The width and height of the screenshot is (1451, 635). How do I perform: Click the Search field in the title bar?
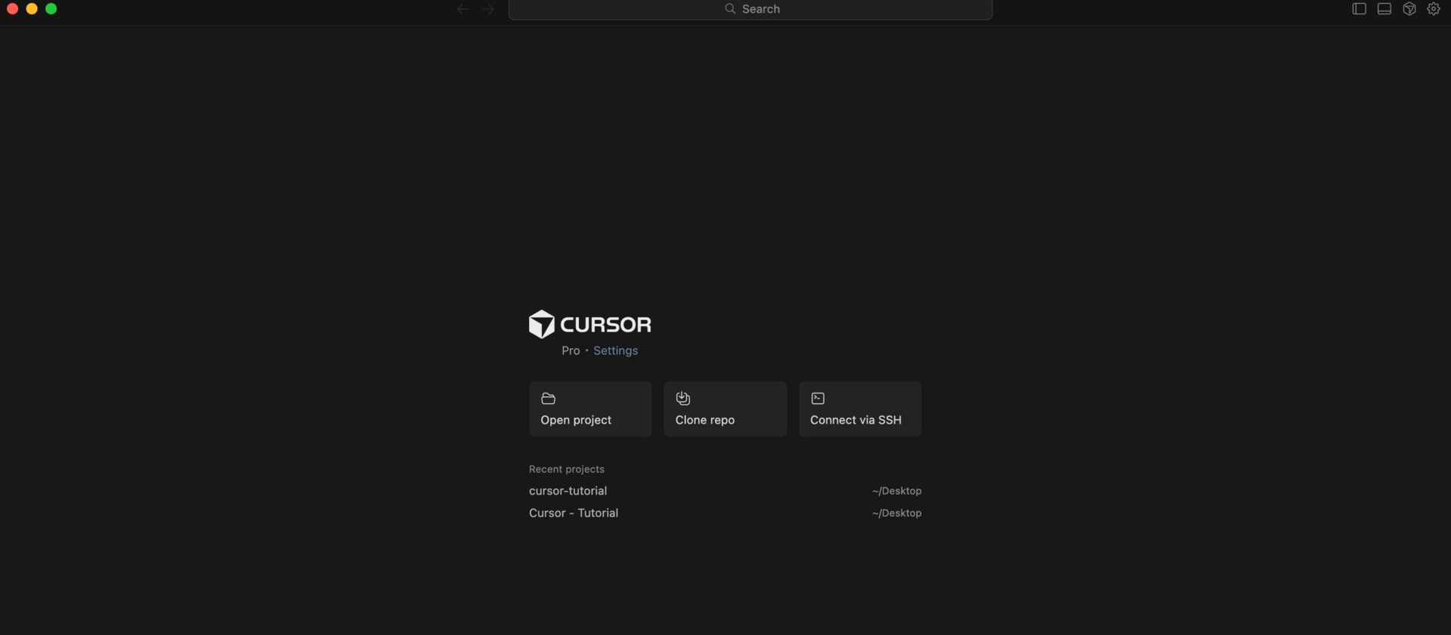point(750,9)
